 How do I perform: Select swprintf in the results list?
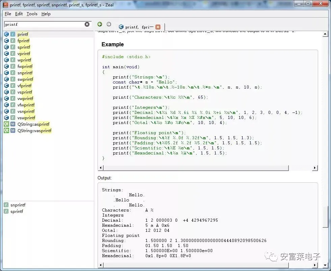25,79
